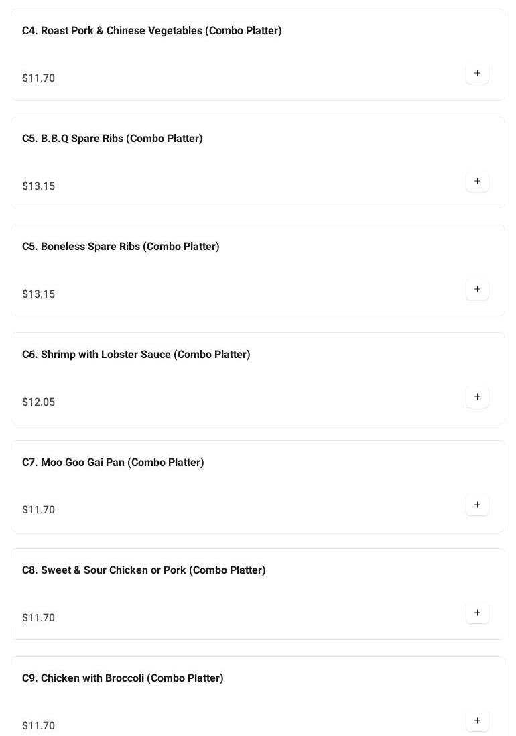
Task: Open C8 Sweet & Sour Chicken or Pork title
Action: click(143, 570)
